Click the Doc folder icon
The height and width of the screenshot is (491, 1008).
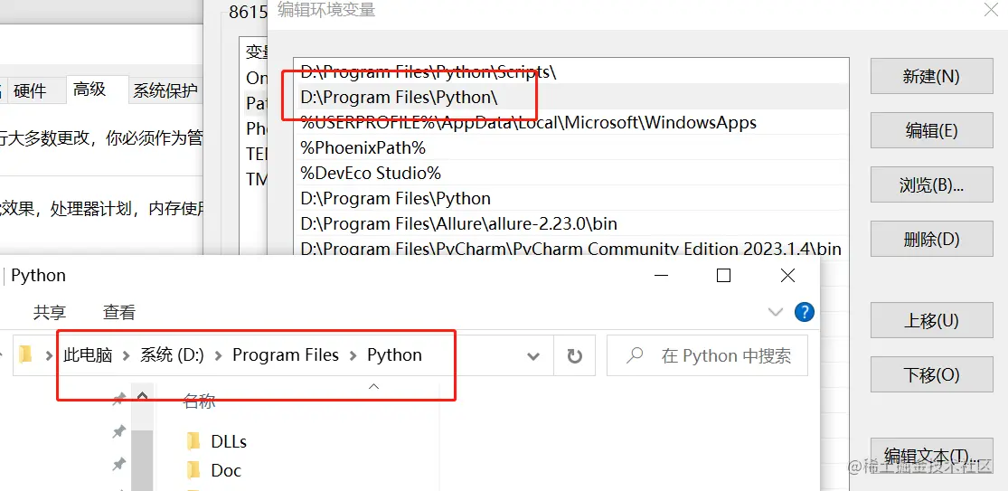[193, 470]
